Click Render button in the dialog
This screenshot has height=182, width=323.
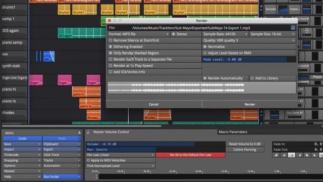coord(250,105)
